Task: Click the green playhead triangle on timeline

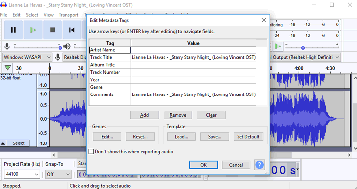Action: (8, 68)
